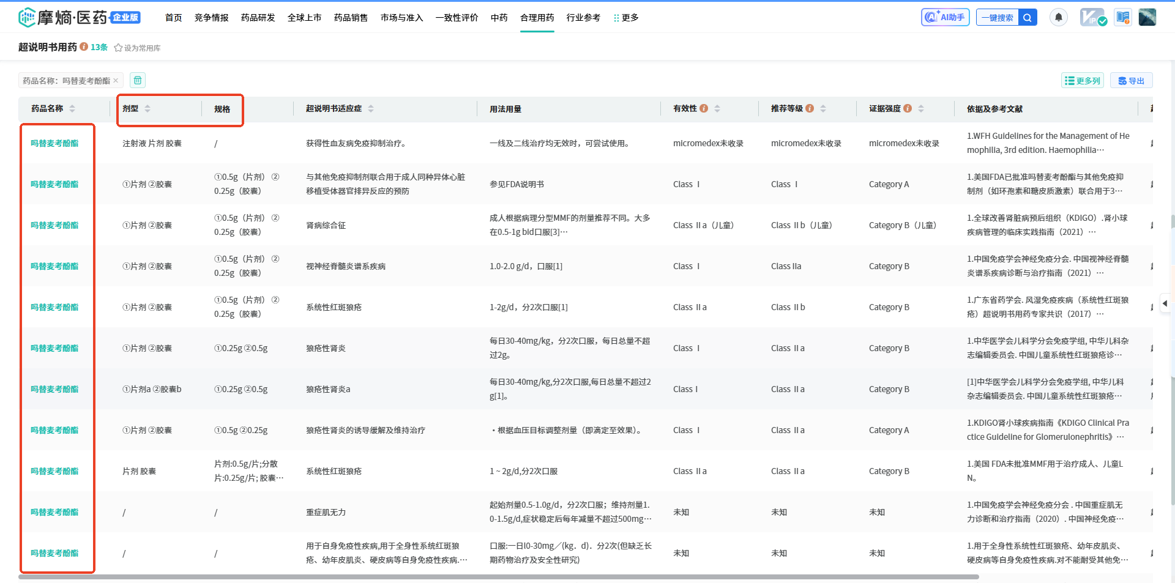This screenshot has height=583, width=1175.
Task: Click the VIP membership badge icon
Action: 1092,17
